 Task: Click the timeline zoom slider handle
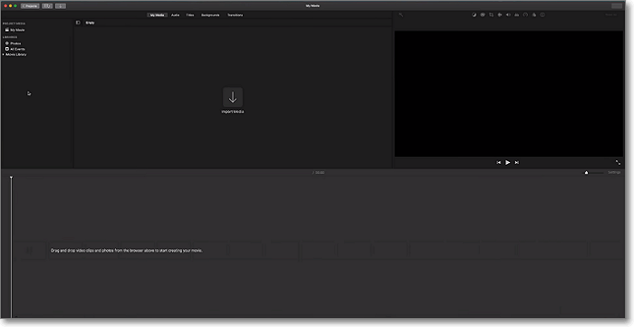click(586, 173)
